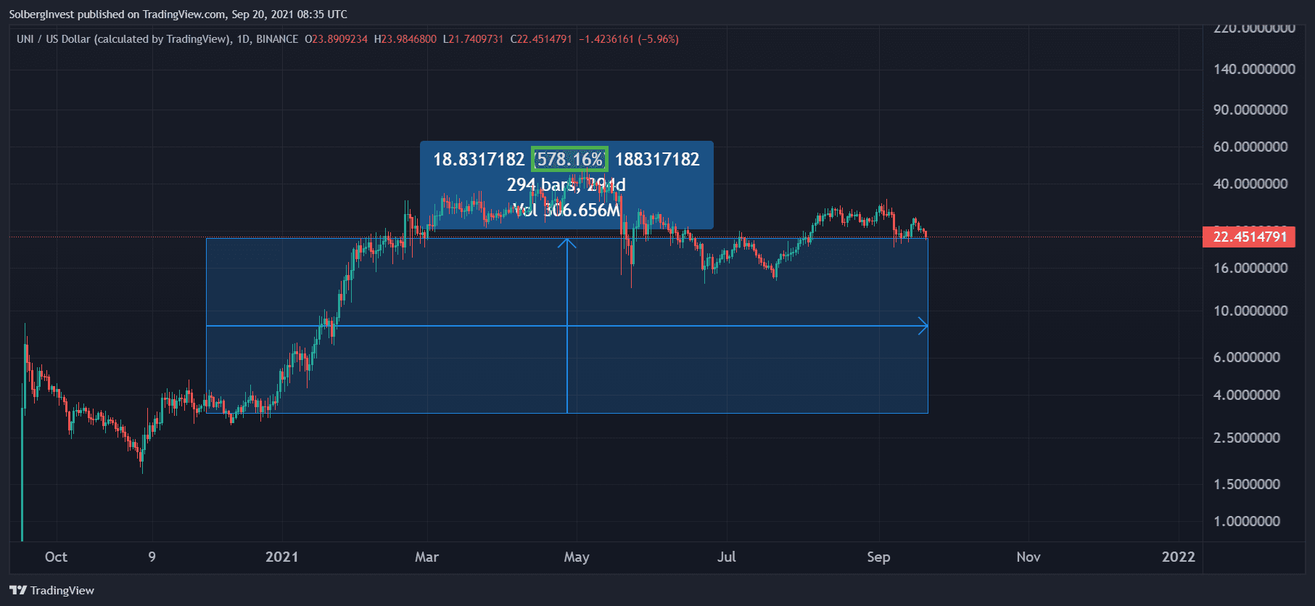Click the 16.0000000 price axis label

coord(1250,268)
